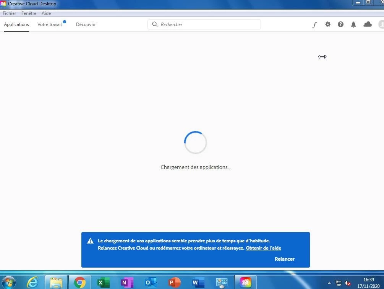Switch to the Applications tab
Screen dimensions: 384x289
[16, 24]
